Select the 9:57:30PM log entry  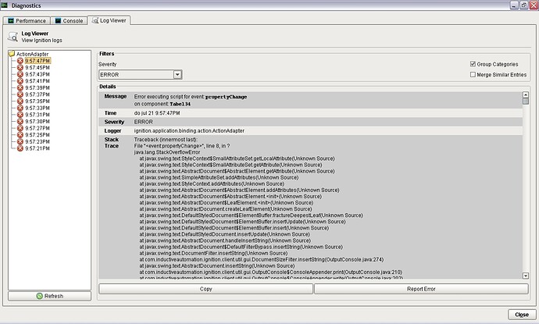pos(37,121)
